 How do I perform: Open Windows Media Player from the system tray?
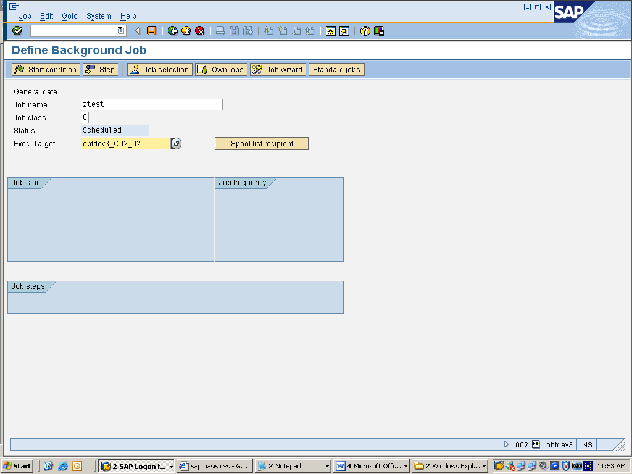point(554,466)
